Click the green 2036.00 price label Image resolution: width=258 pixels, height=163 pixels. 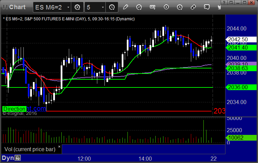[x=241, y=87]
